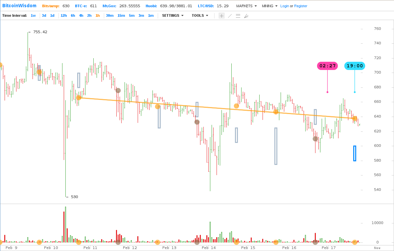Select the crosshair cursor tool
Image resolution: width=394 pixels, height=251 pixels.
(221, 16)
